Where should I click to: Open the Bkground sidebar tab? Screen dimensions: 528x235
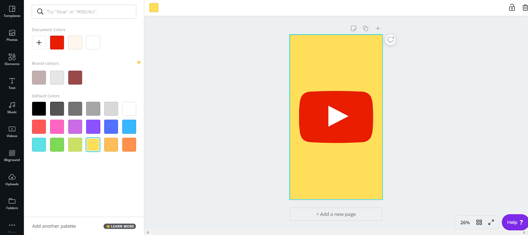pyautogui.click(x=12, y=156)
